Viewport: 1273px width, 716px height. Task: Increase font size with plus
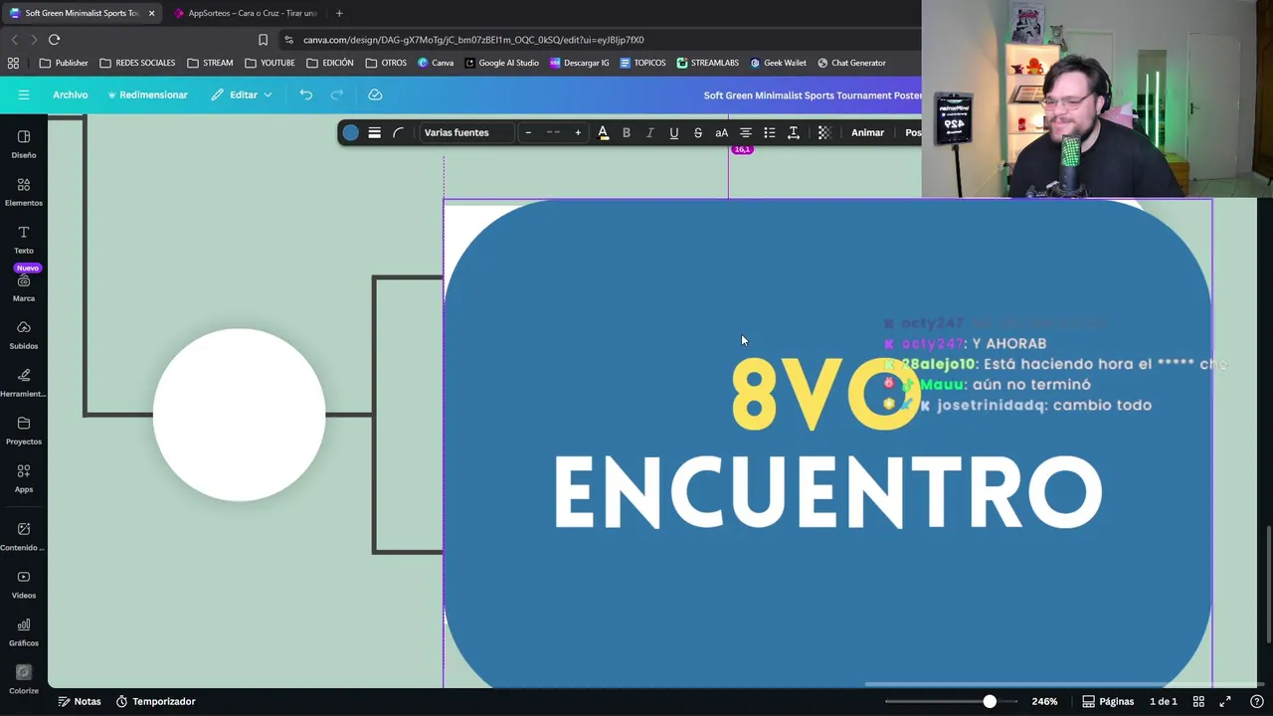578,132
